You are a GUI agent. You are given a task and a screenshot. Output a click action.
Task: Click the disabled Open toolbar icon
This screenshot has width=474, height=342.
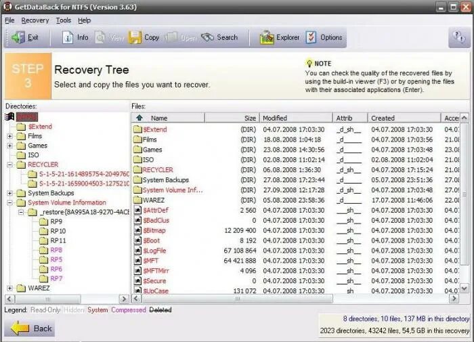(x=171, y=37)
